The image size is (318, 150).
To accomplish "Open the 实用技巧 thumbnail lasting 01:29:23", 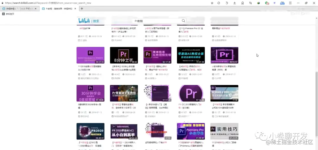I will 224,131.
